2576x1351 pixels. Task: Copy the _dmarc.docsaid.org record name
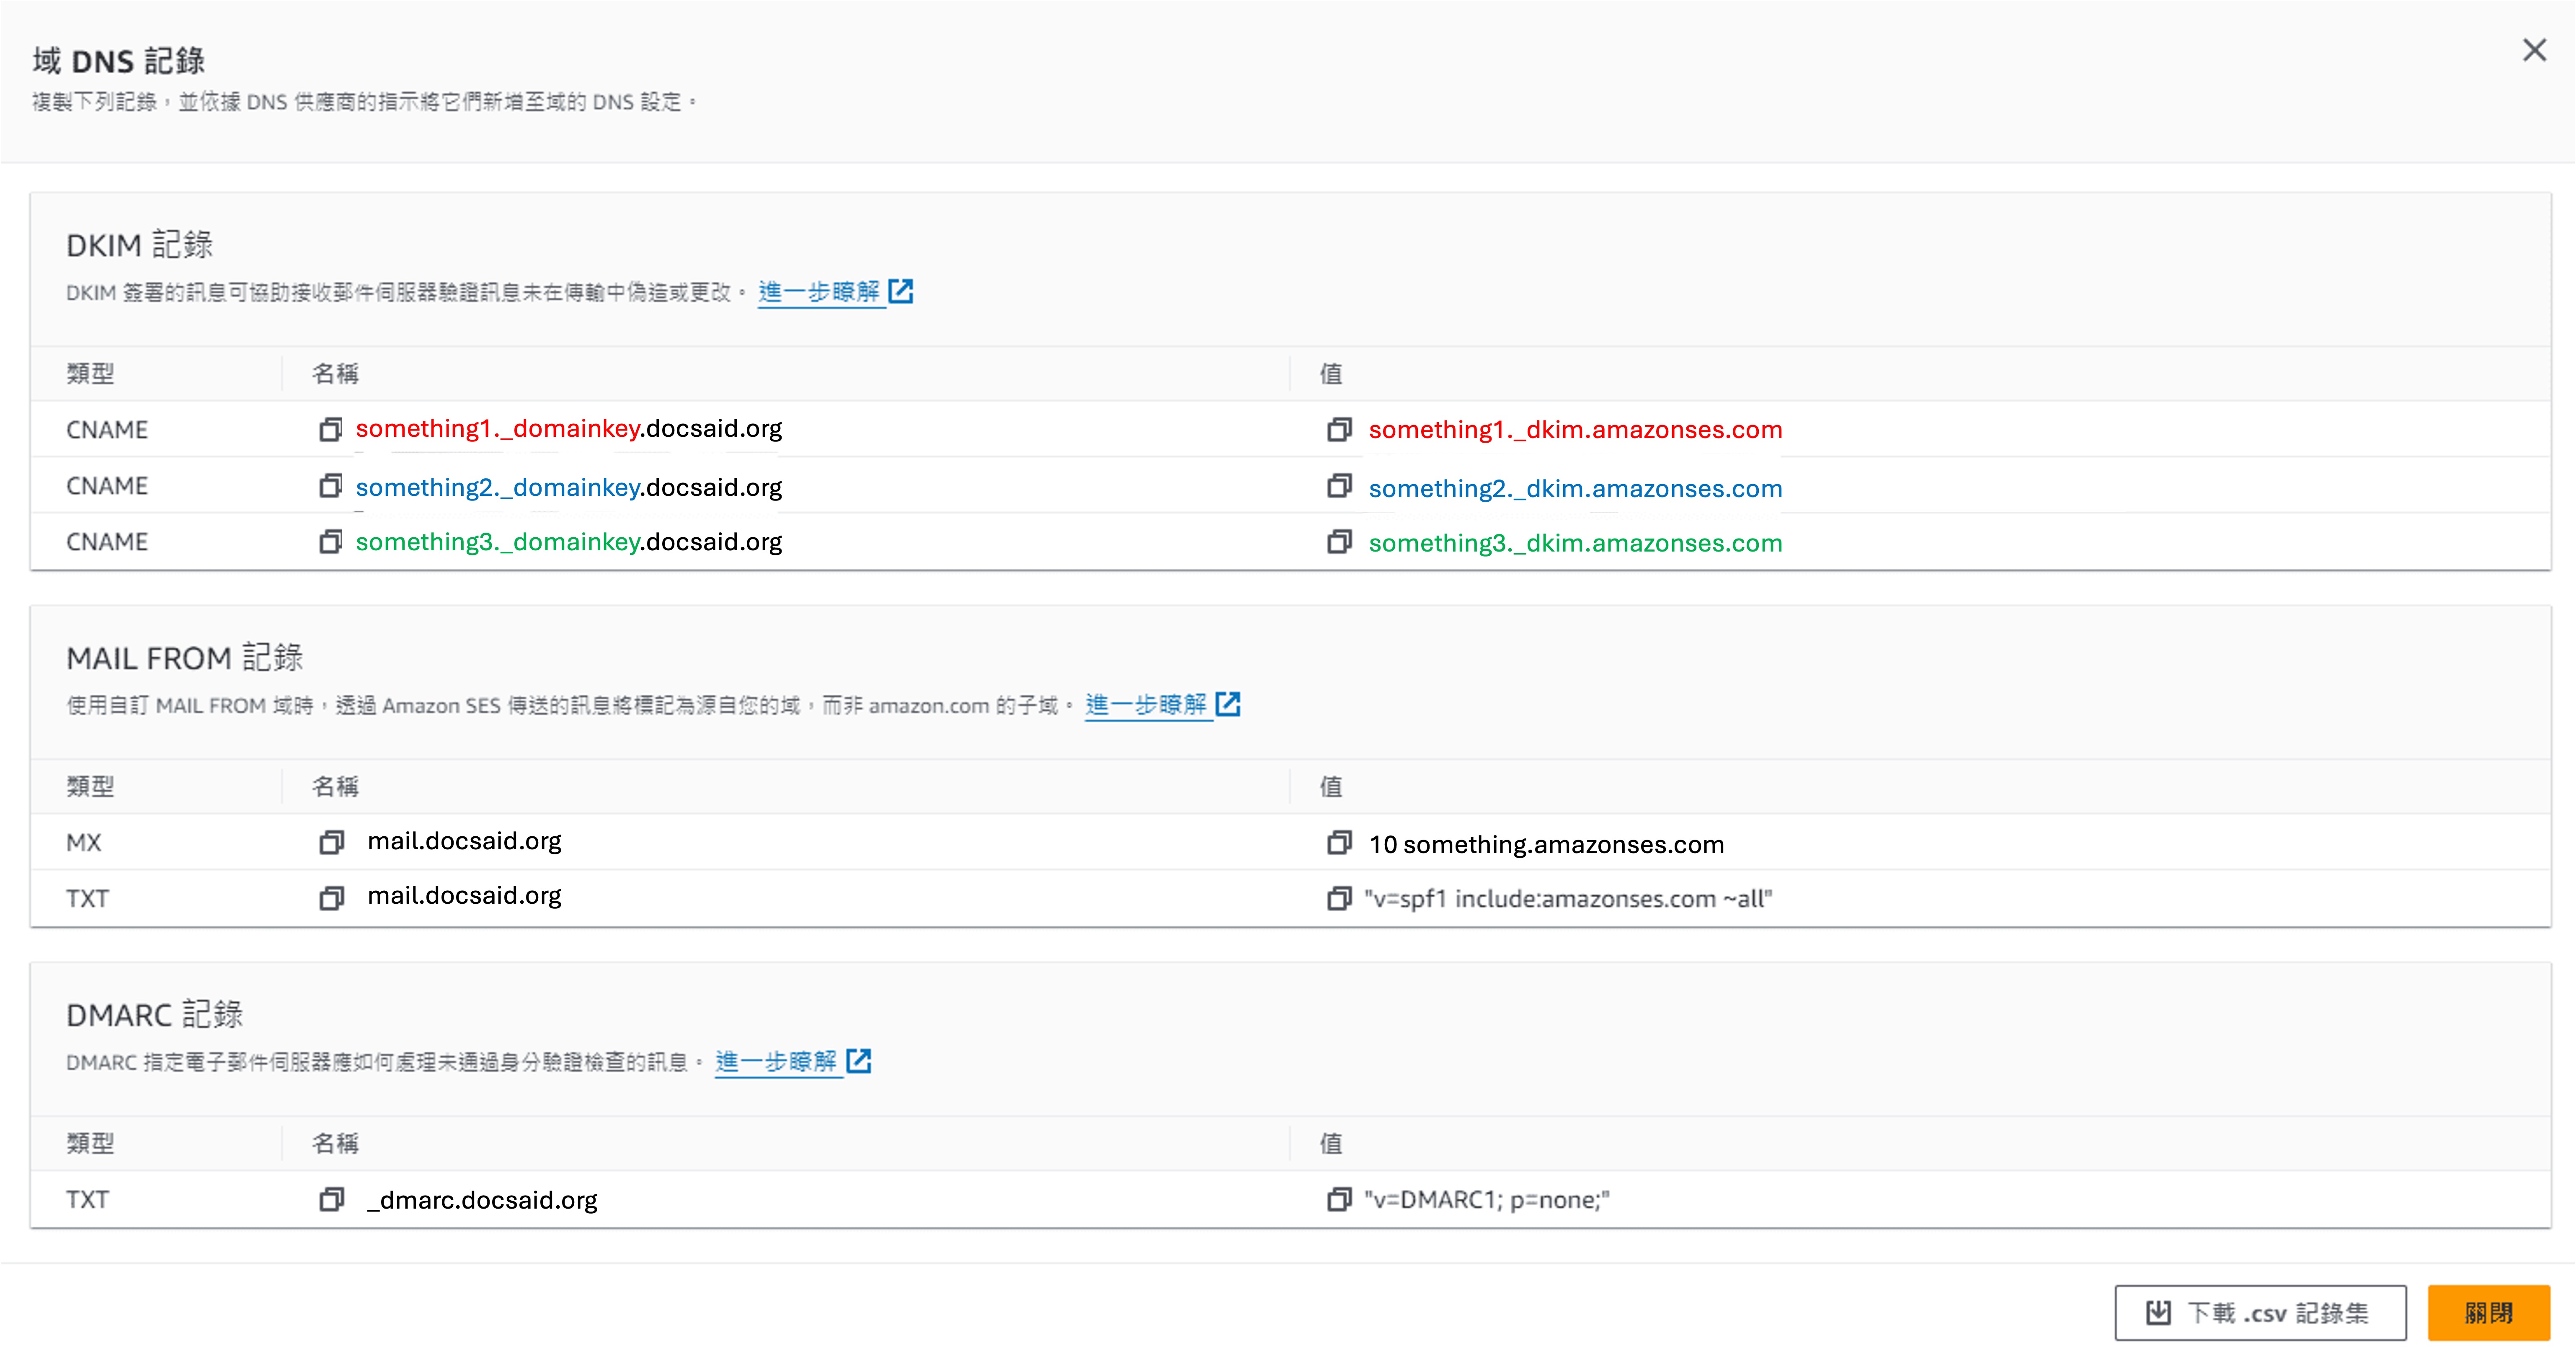331,1199
